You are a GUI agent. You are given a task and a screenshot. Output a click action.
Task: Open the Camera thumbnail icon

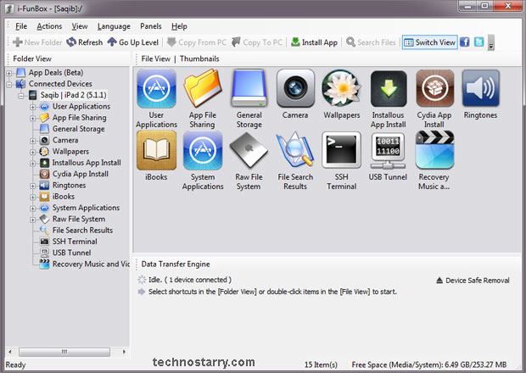point(295,88)
